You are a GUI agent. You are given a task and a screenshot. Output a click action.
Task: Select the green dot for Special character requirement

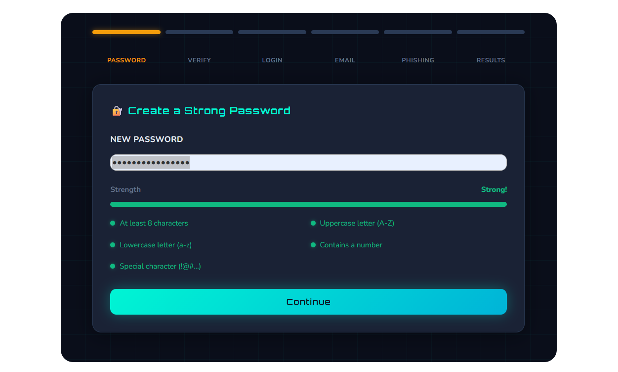[113, 266]
